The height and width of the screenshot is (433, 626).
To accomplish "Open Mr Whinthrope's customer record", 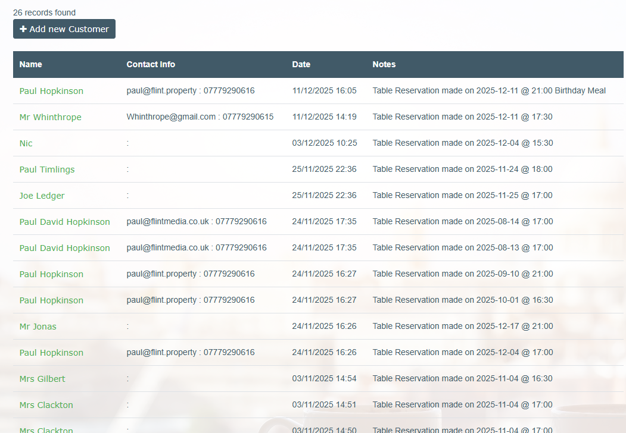I will coord(50,117).
